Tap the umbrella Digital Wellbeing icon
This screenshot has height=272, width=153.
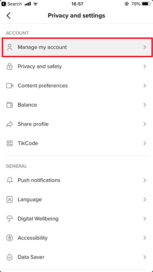pyautogui.click(x=10, y=219)
